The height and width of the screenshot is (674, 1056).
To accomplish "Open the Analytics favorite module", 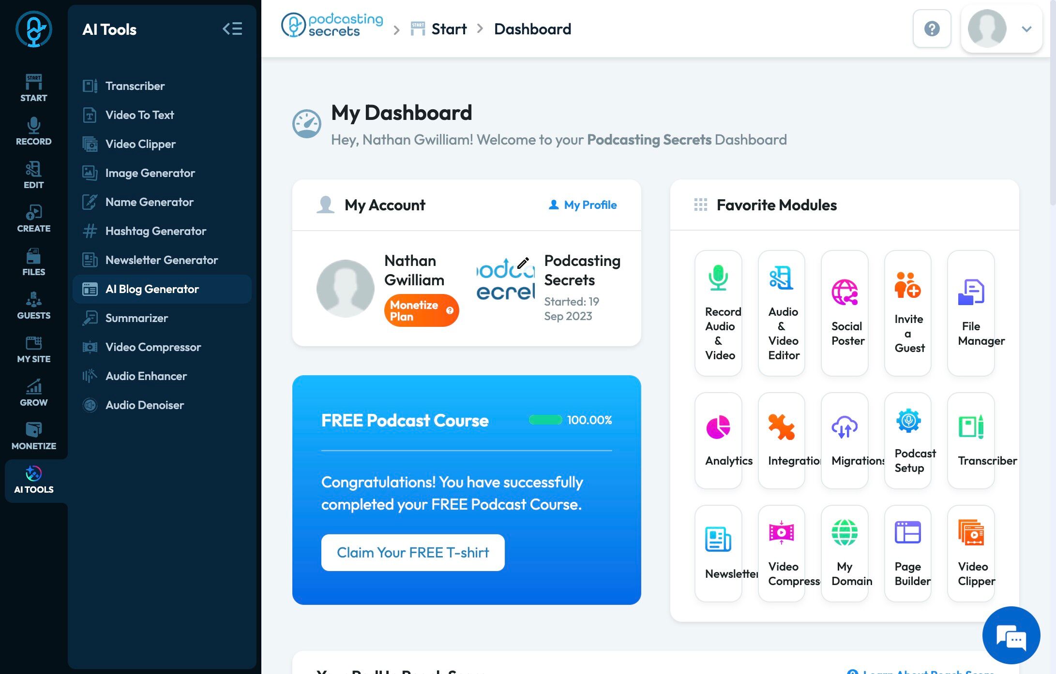I will (718, 440).
